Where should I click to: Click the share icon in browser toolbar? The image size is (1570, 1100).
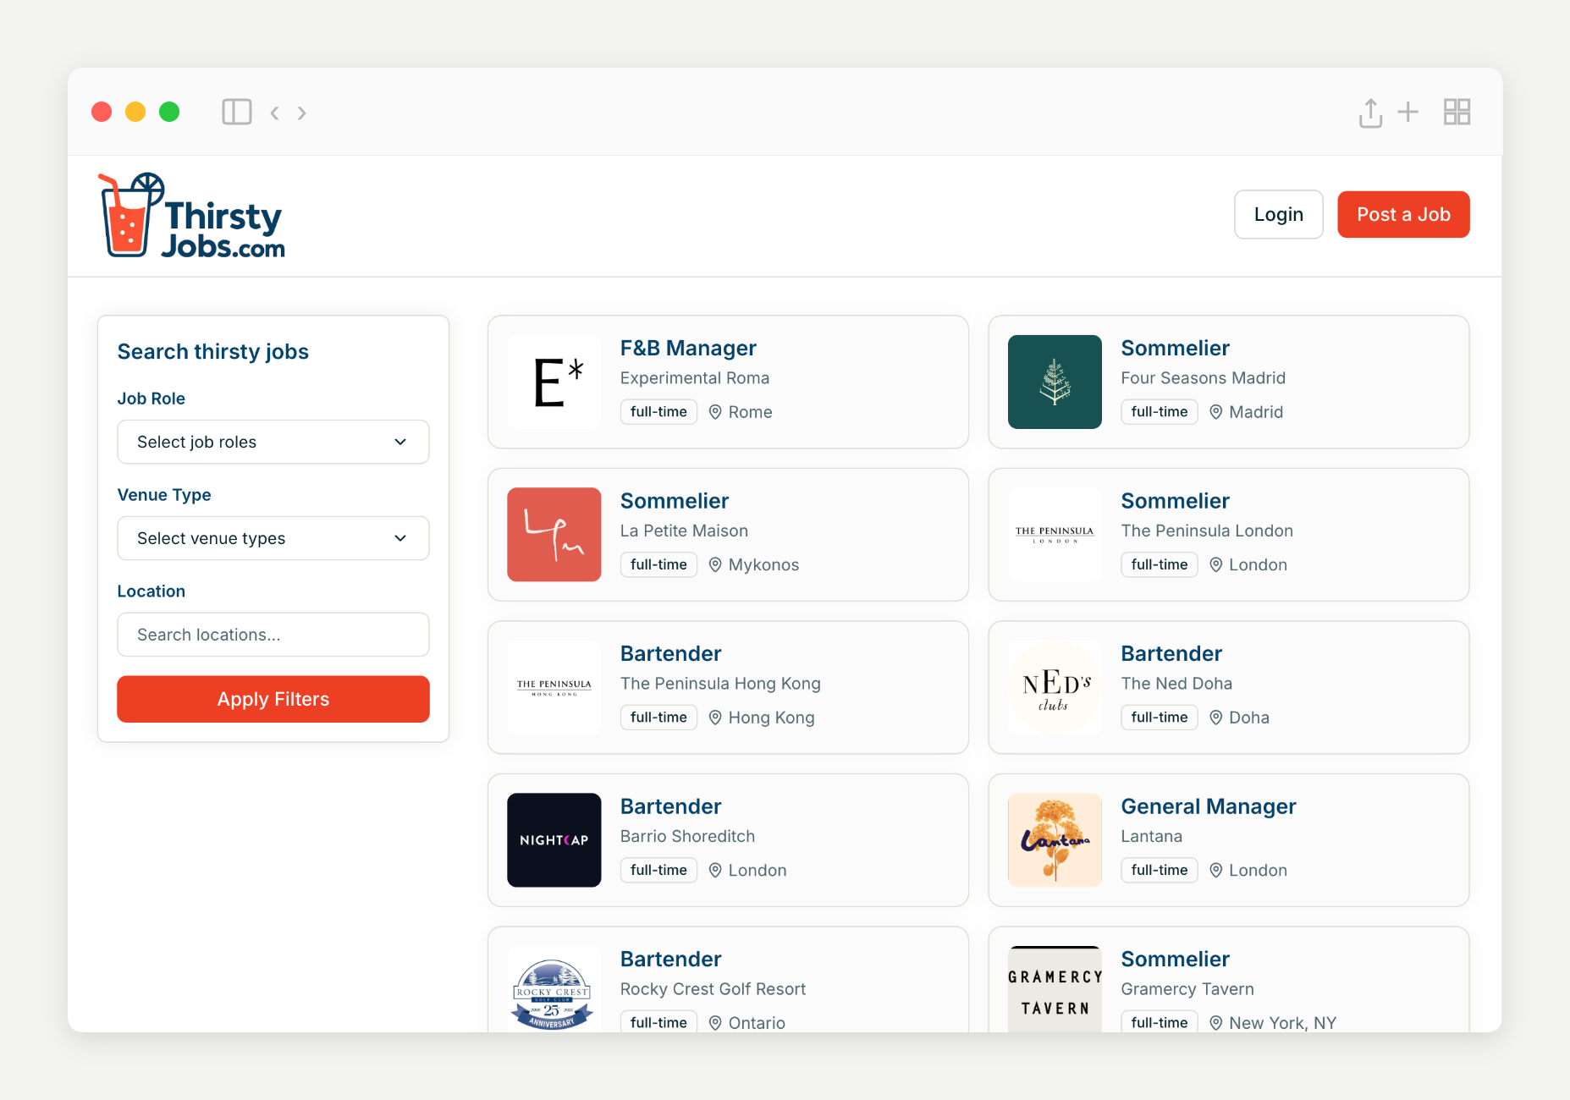(1369, 112)
